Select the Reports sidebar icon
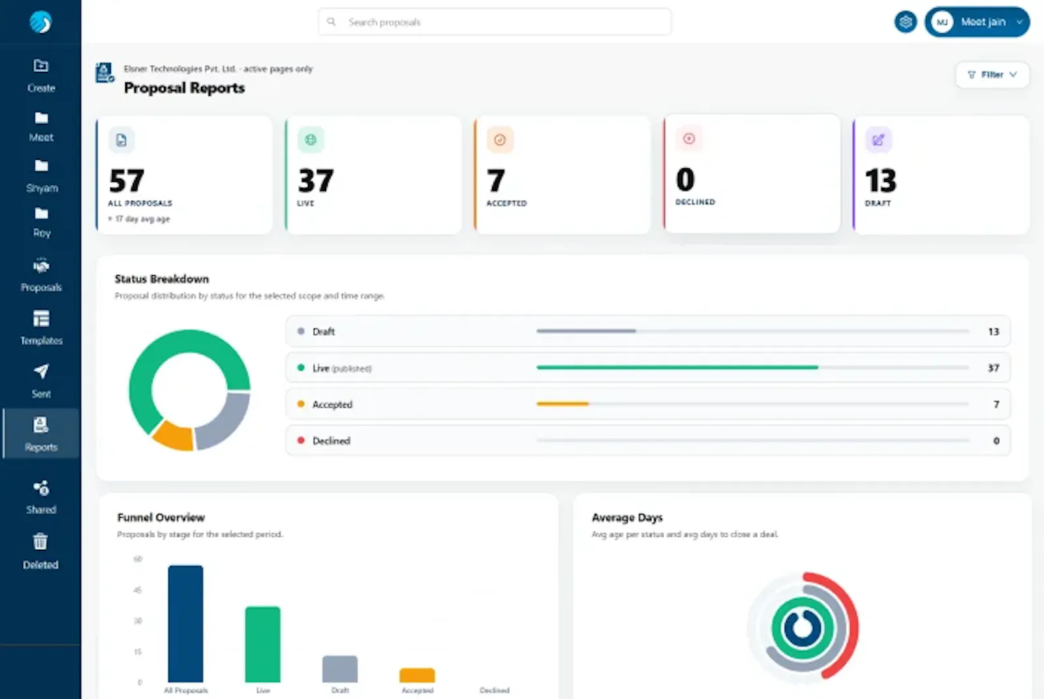This screenshot has width=1044, height=699. pyautogui.click(x=41, y=425)
